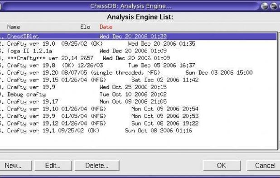Select Crafty ver 19.8 (OK) 12/26/03
This screenshot has width=280, height=178.
138,66
